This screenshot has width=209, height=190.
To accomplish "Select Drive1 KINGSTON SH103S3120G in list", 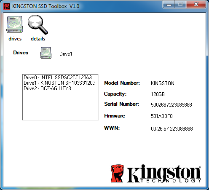I will click(59, 83).
